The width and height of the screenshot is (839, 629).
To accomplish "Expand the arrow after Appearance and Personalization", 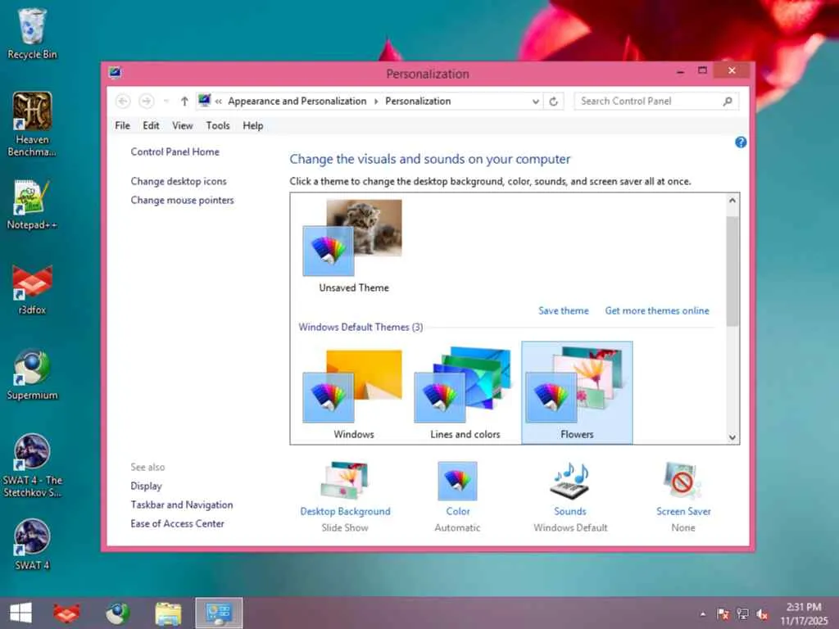I will [x=375, y=101].
